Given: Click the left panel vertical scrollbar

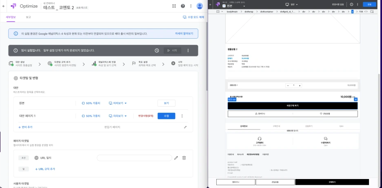Looking at the screenshot, I should [207, 56].
